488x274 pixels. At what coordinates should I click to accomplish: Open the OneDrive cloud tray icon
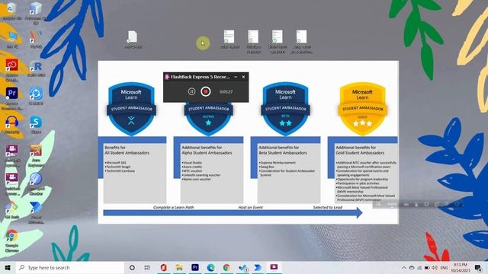click(x=412, y=268)
